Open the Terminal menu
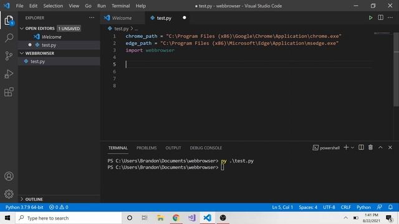 120,6
